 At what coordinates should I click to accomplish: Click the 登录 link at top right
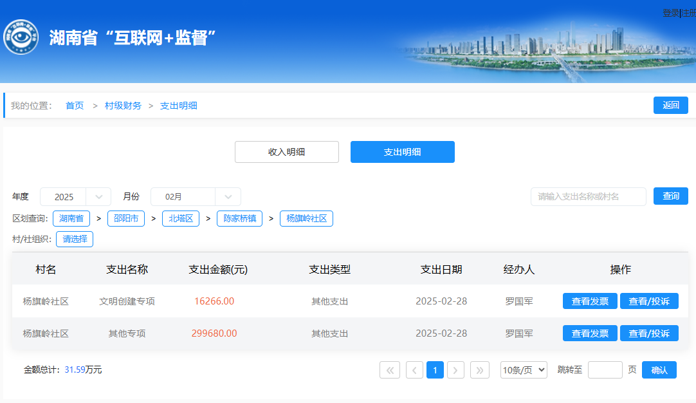click(671, 14)
